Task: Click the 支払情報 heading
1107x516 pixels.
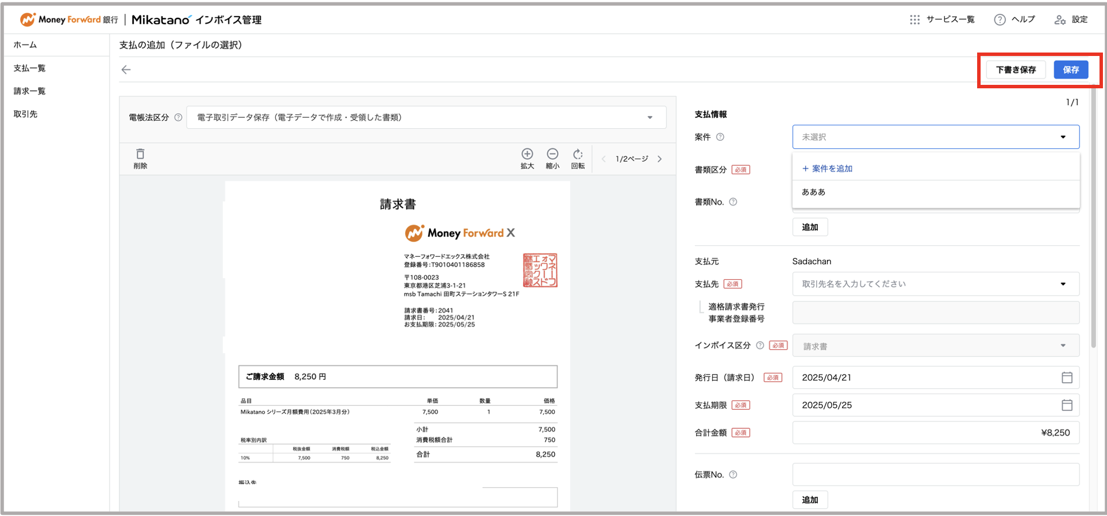Action: pyautogui.click(x=710, y=114)
